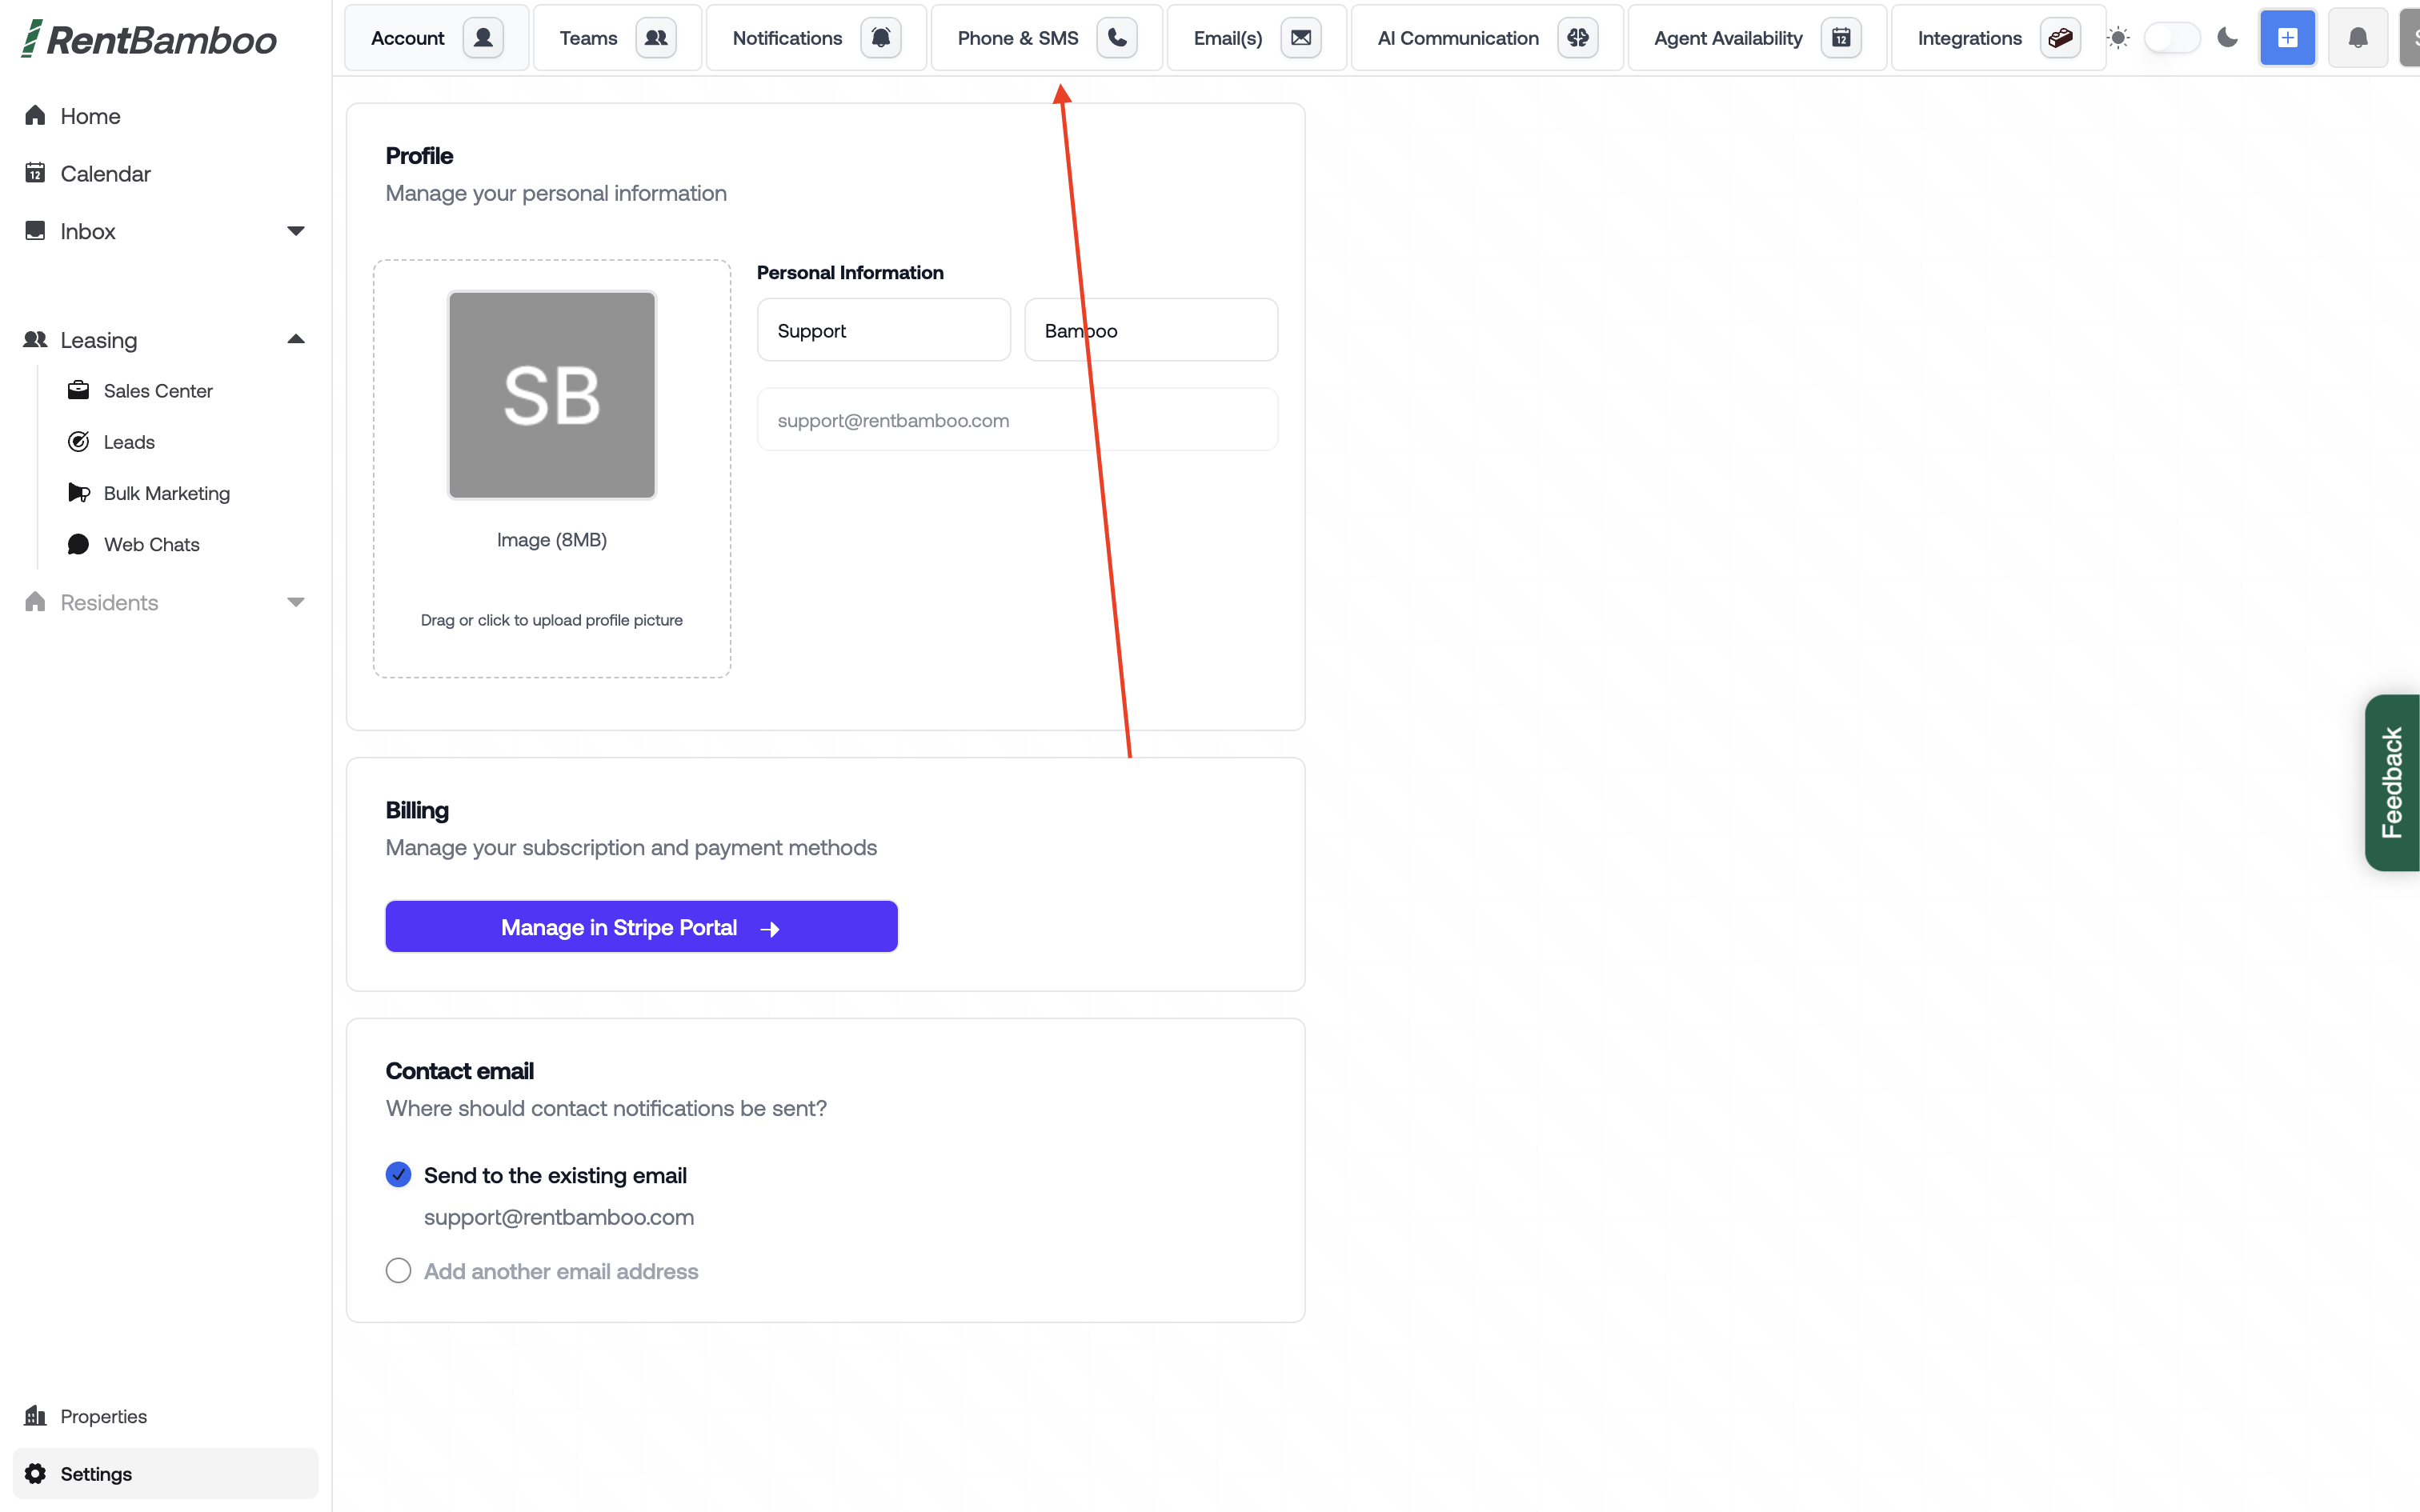Toggle the light/dark mode switch

click(x=2172, y=38)
